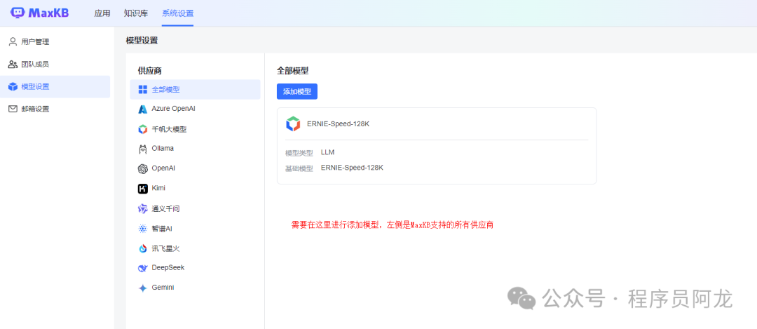
Task: Click the ERNIE-Speed-128K card logo icon
Action: tap(293, 123)
